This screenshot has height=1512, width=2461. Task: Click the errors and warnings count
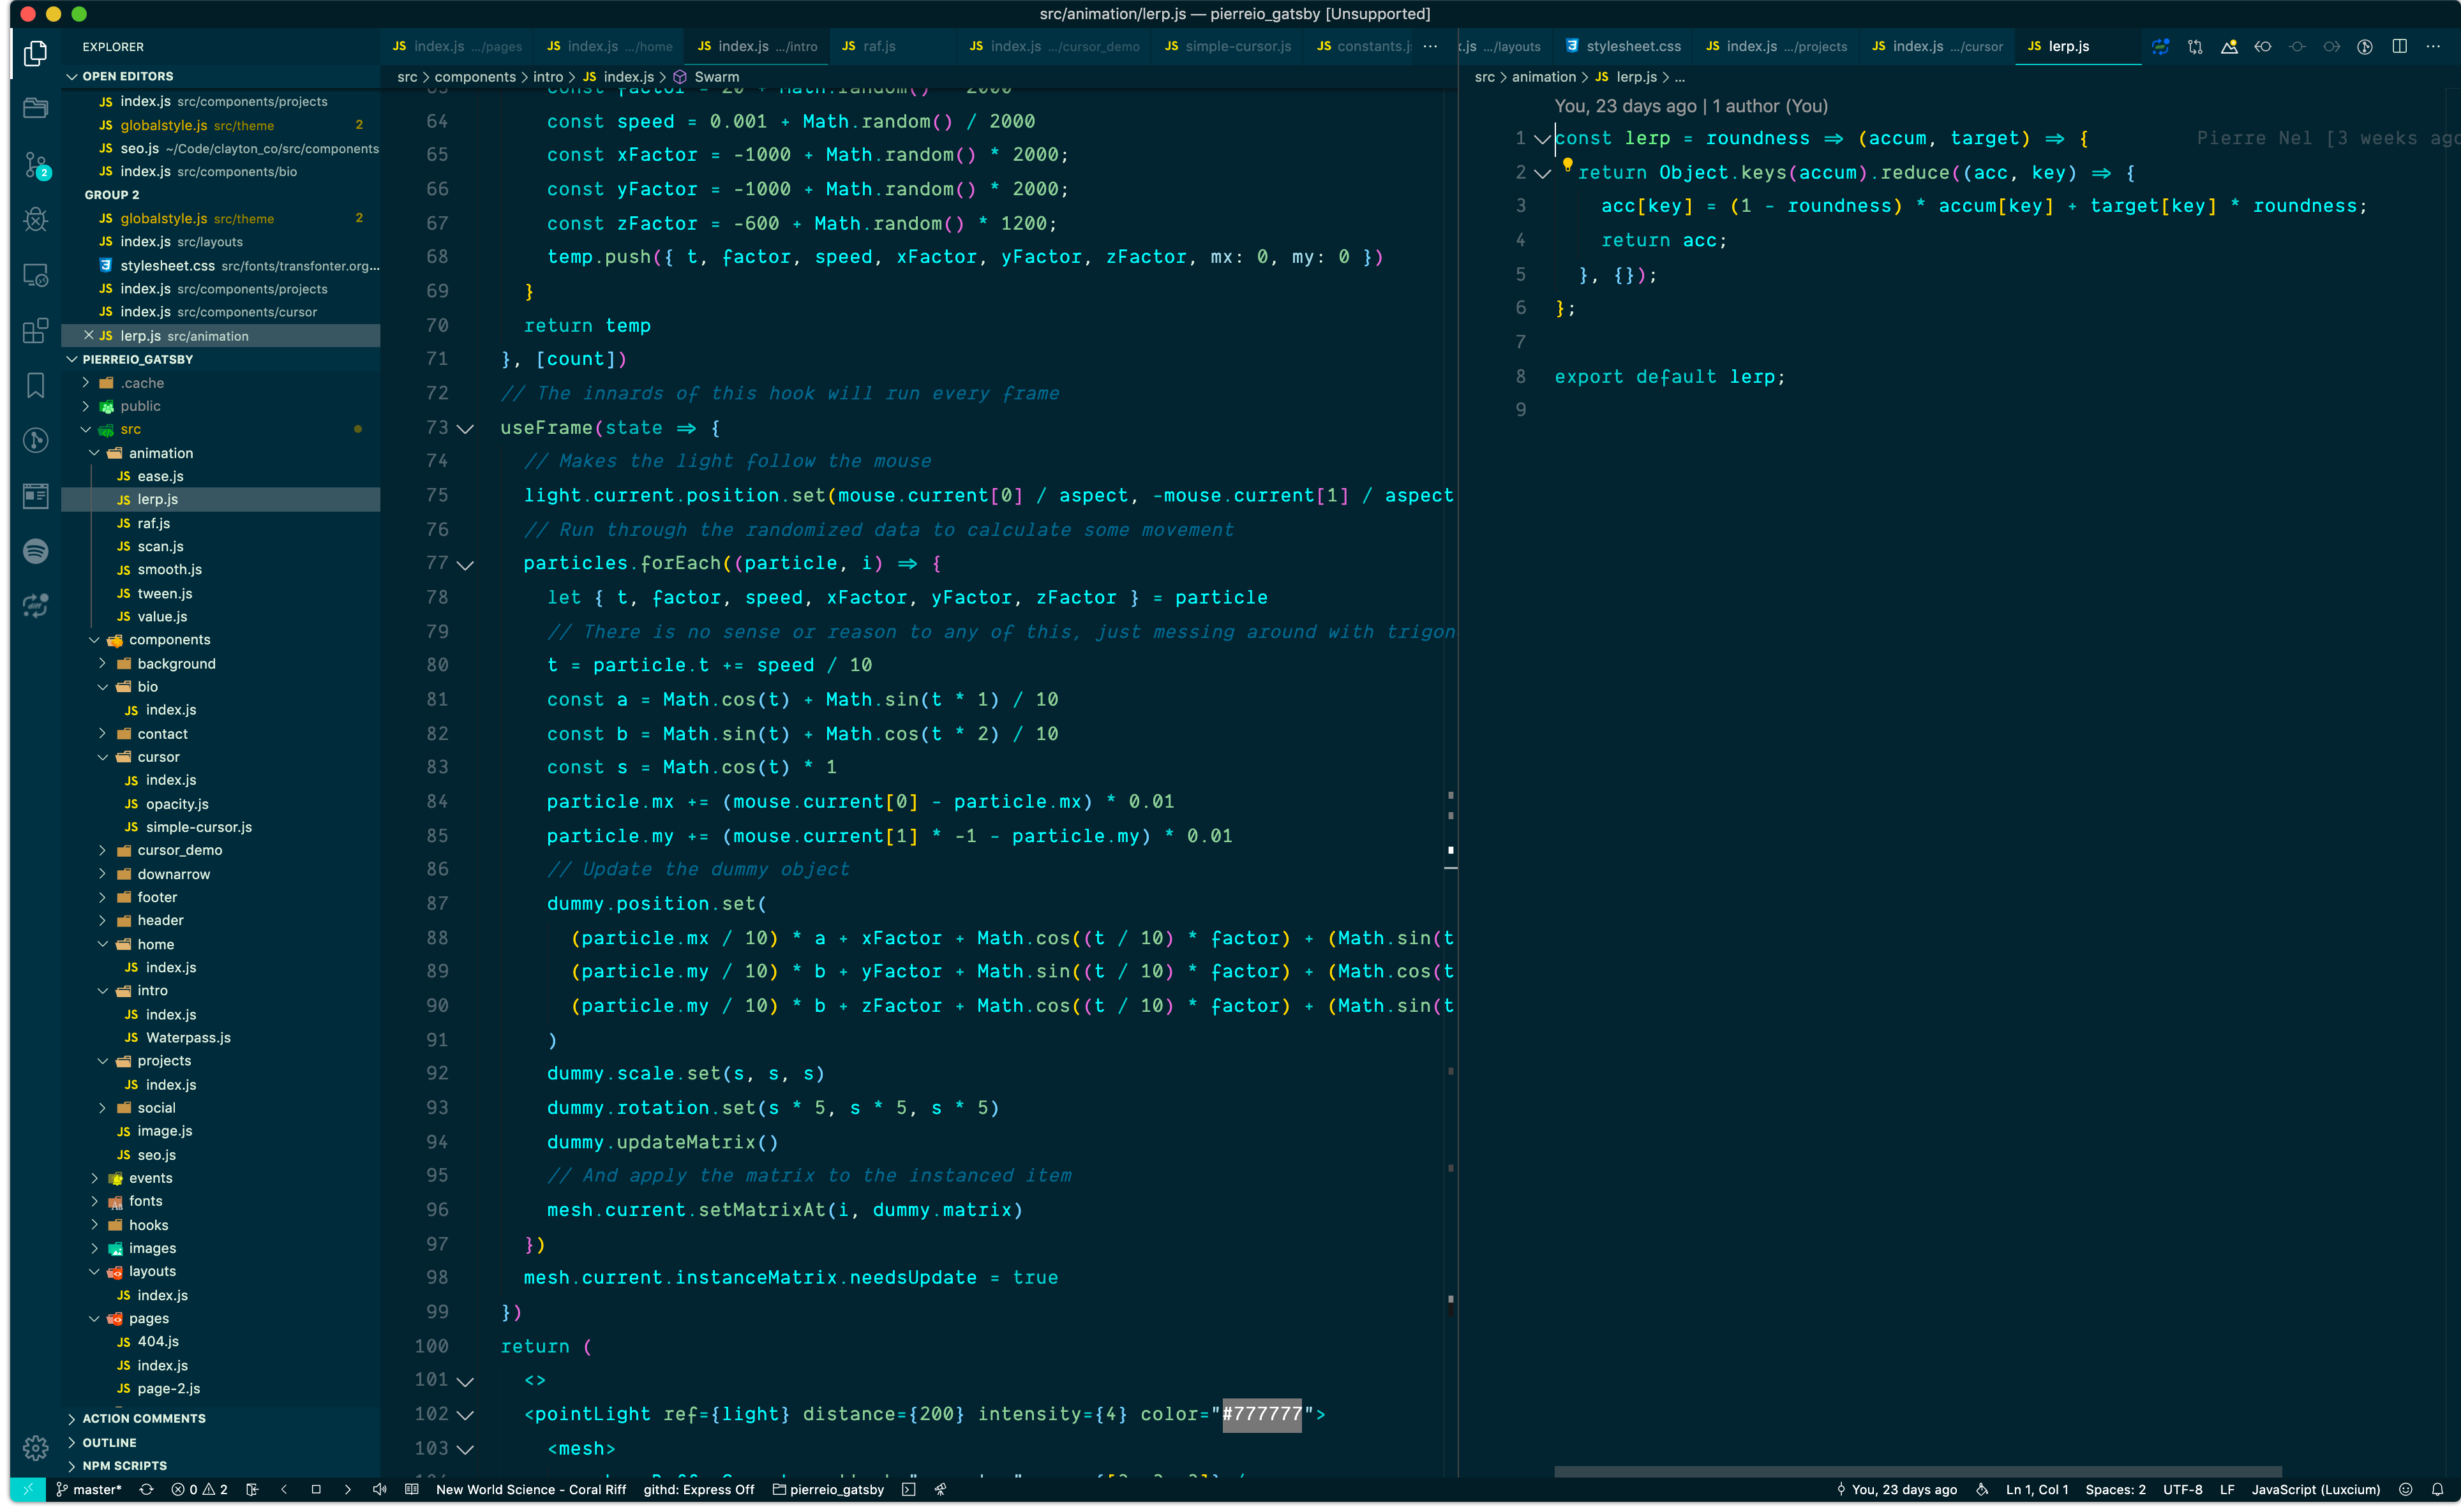(x=199, y=1489)
